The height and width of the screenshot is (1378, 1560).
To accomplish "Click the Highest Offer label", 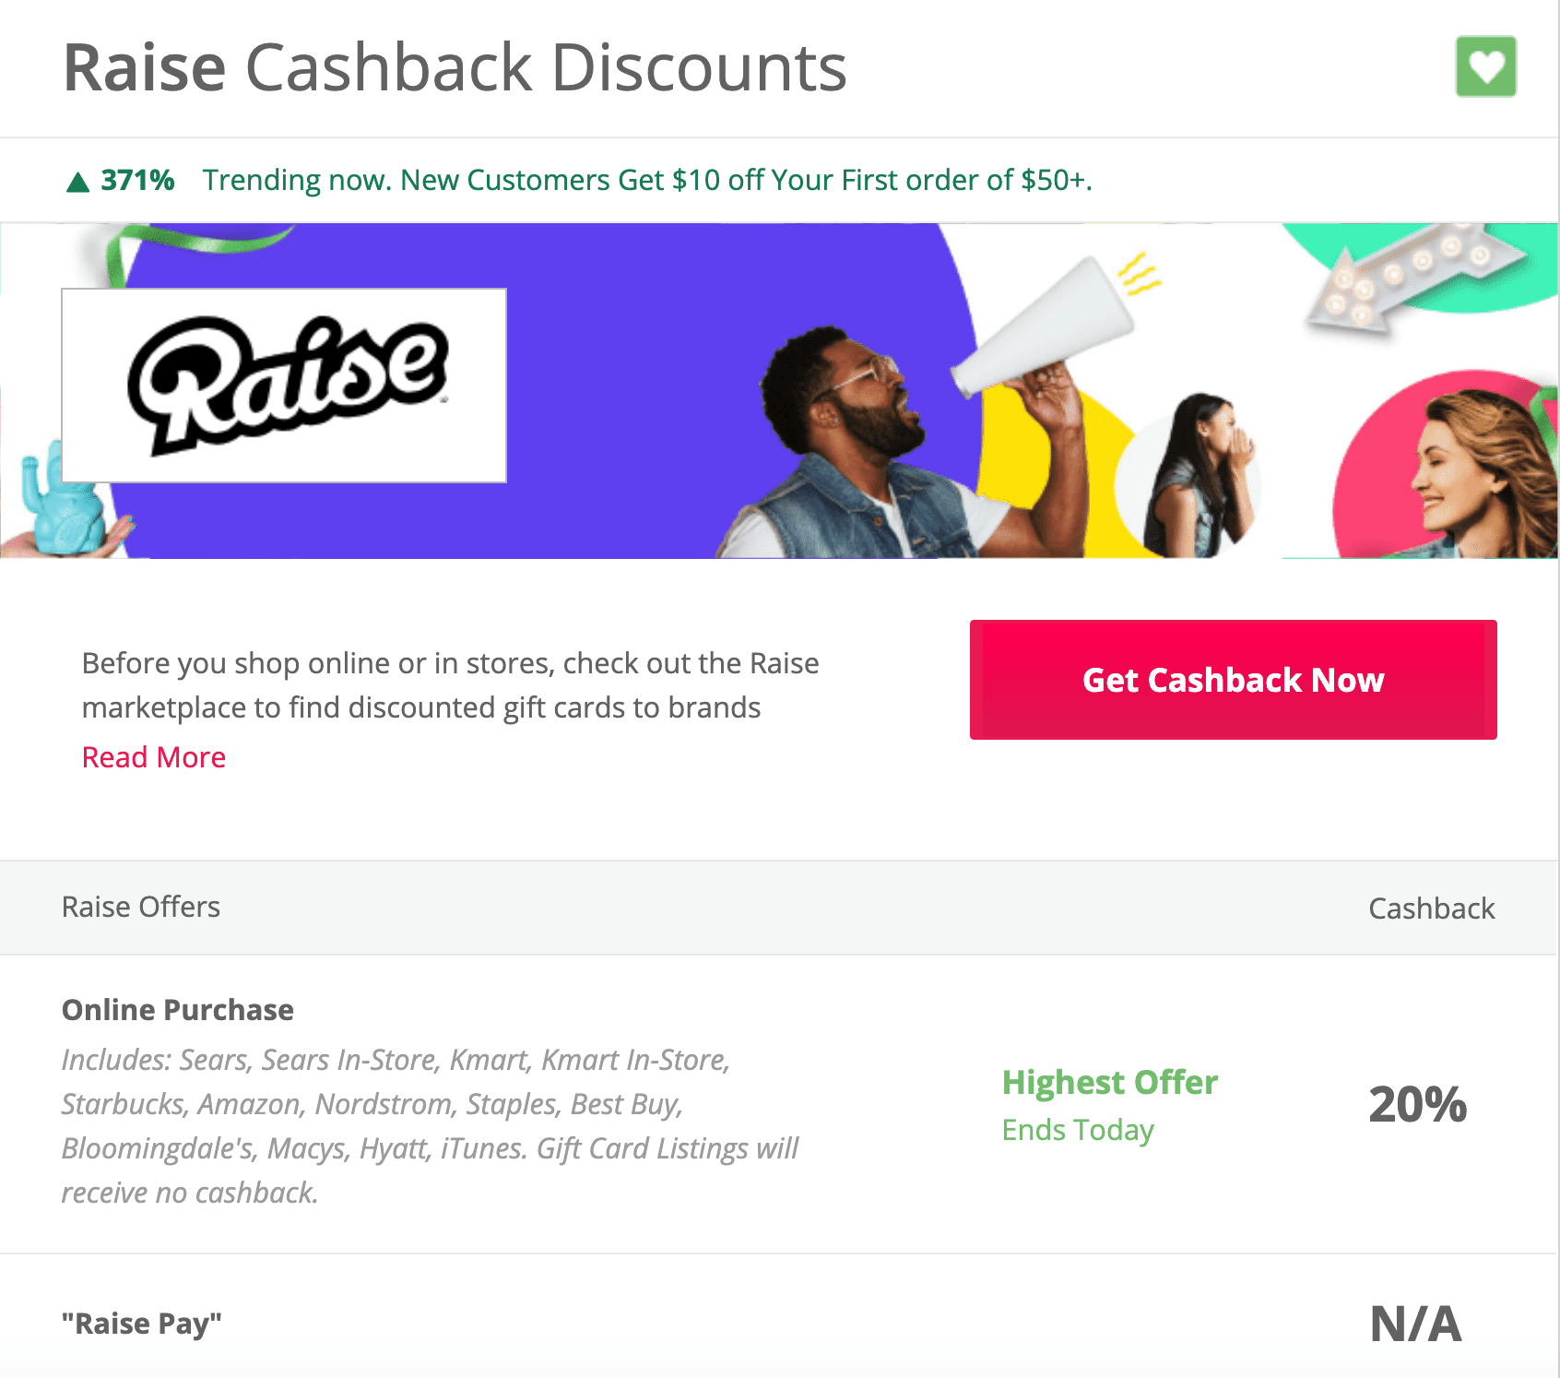I will pos(1109,1082).
